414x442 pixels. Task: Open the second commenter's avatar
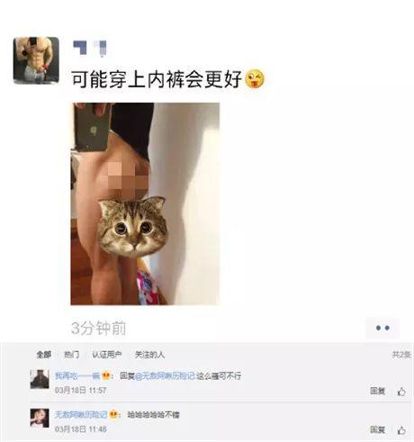click(40, 418)
